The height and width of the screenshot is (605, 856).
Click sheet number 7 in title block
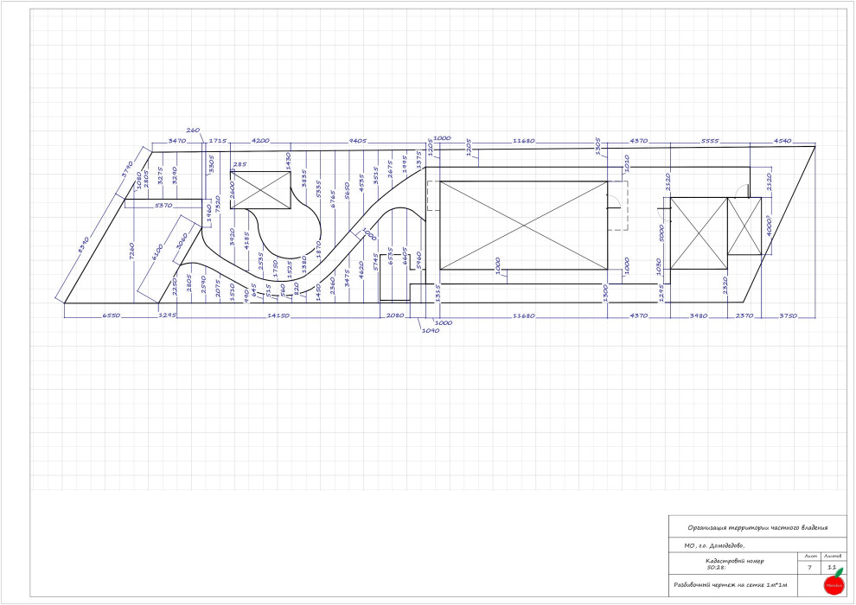808,569
